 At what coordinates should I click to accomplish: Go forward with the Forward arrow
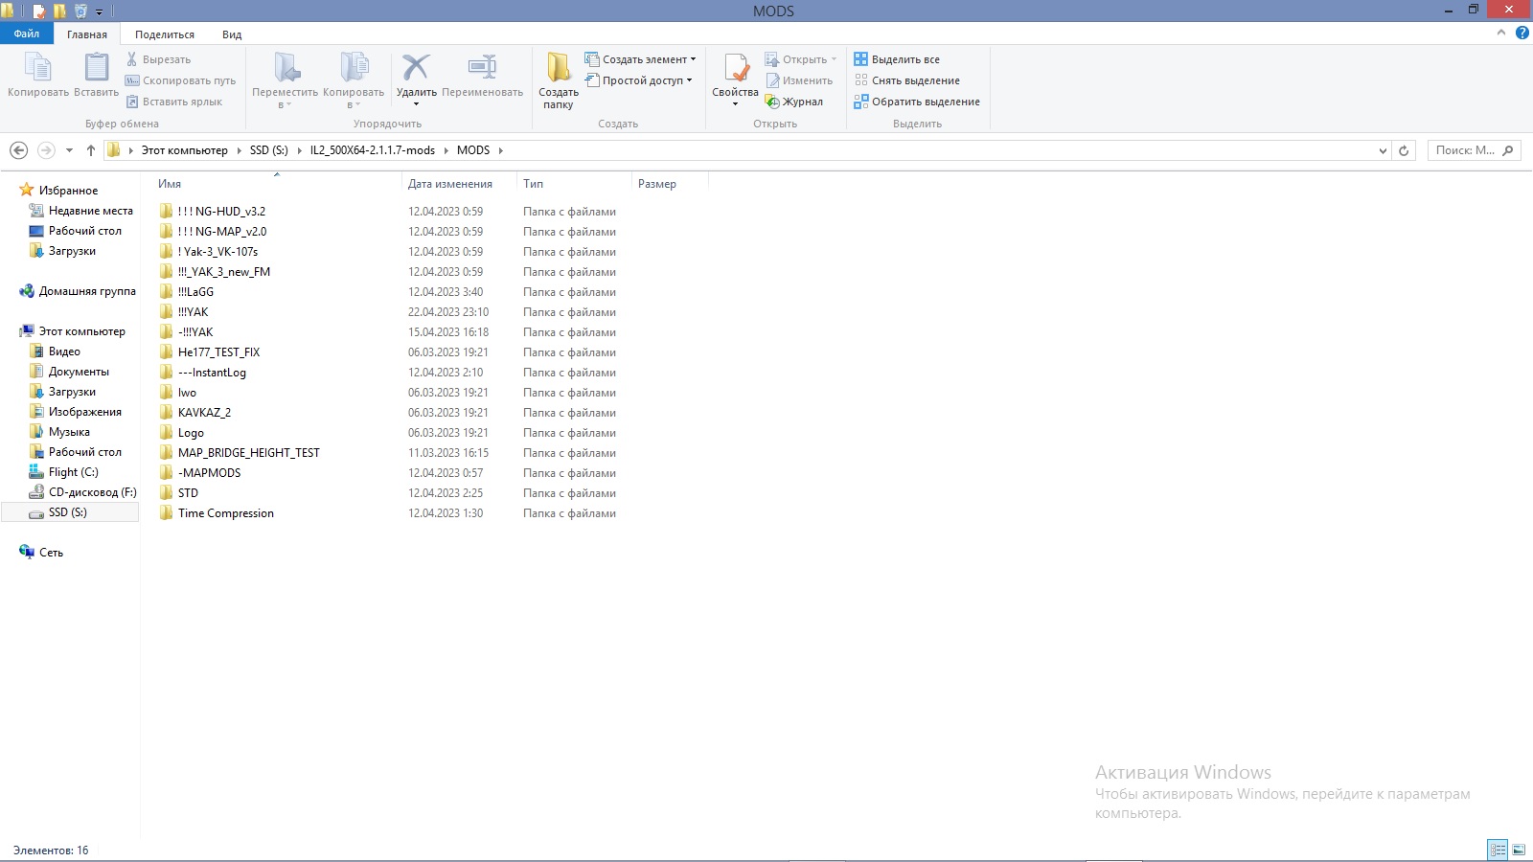[x=46, y=150]
